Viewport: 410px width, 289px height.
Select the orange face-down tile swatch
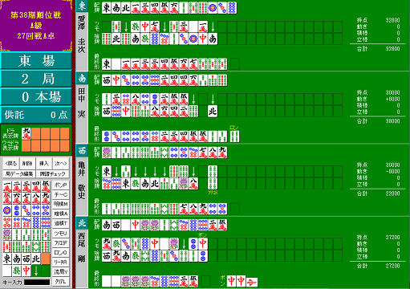46,258
